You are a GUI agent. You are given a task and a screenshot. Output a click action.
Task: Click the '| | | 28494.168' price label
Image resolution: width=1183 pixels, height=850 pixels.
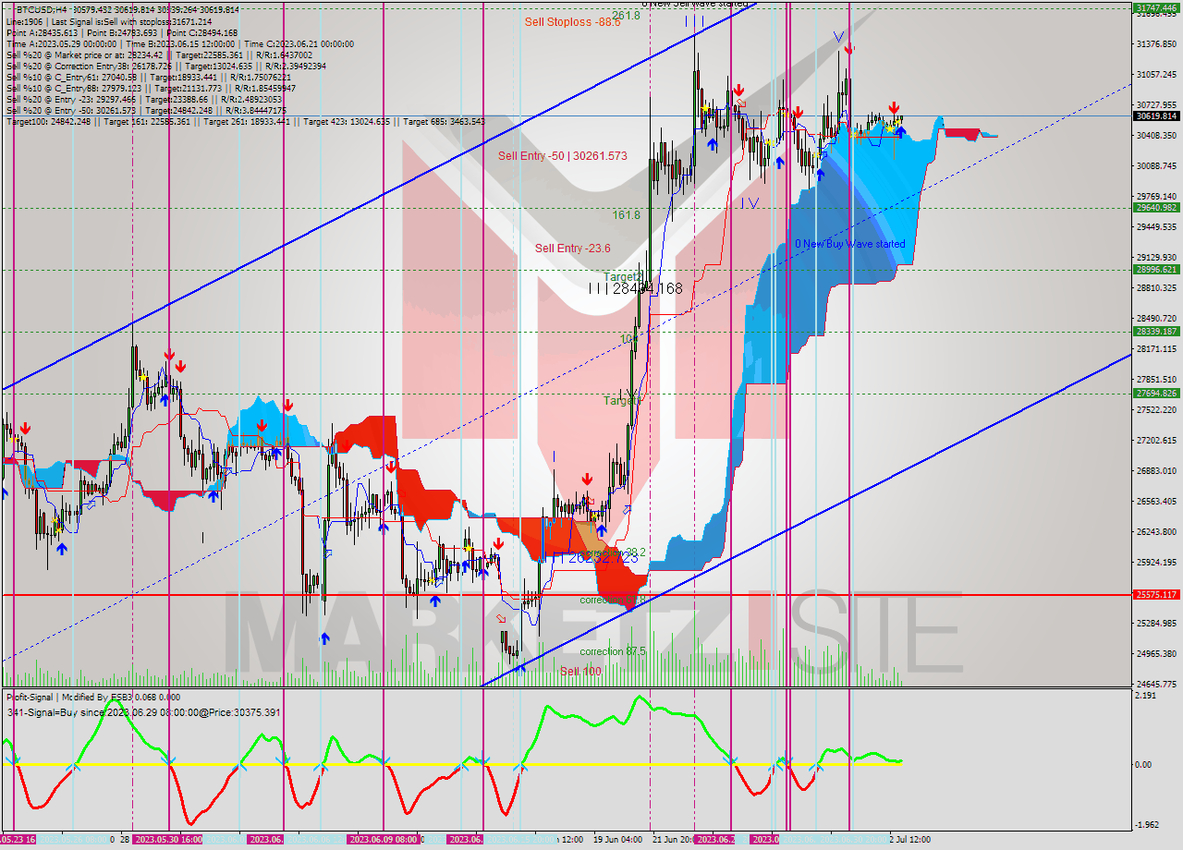636,289
